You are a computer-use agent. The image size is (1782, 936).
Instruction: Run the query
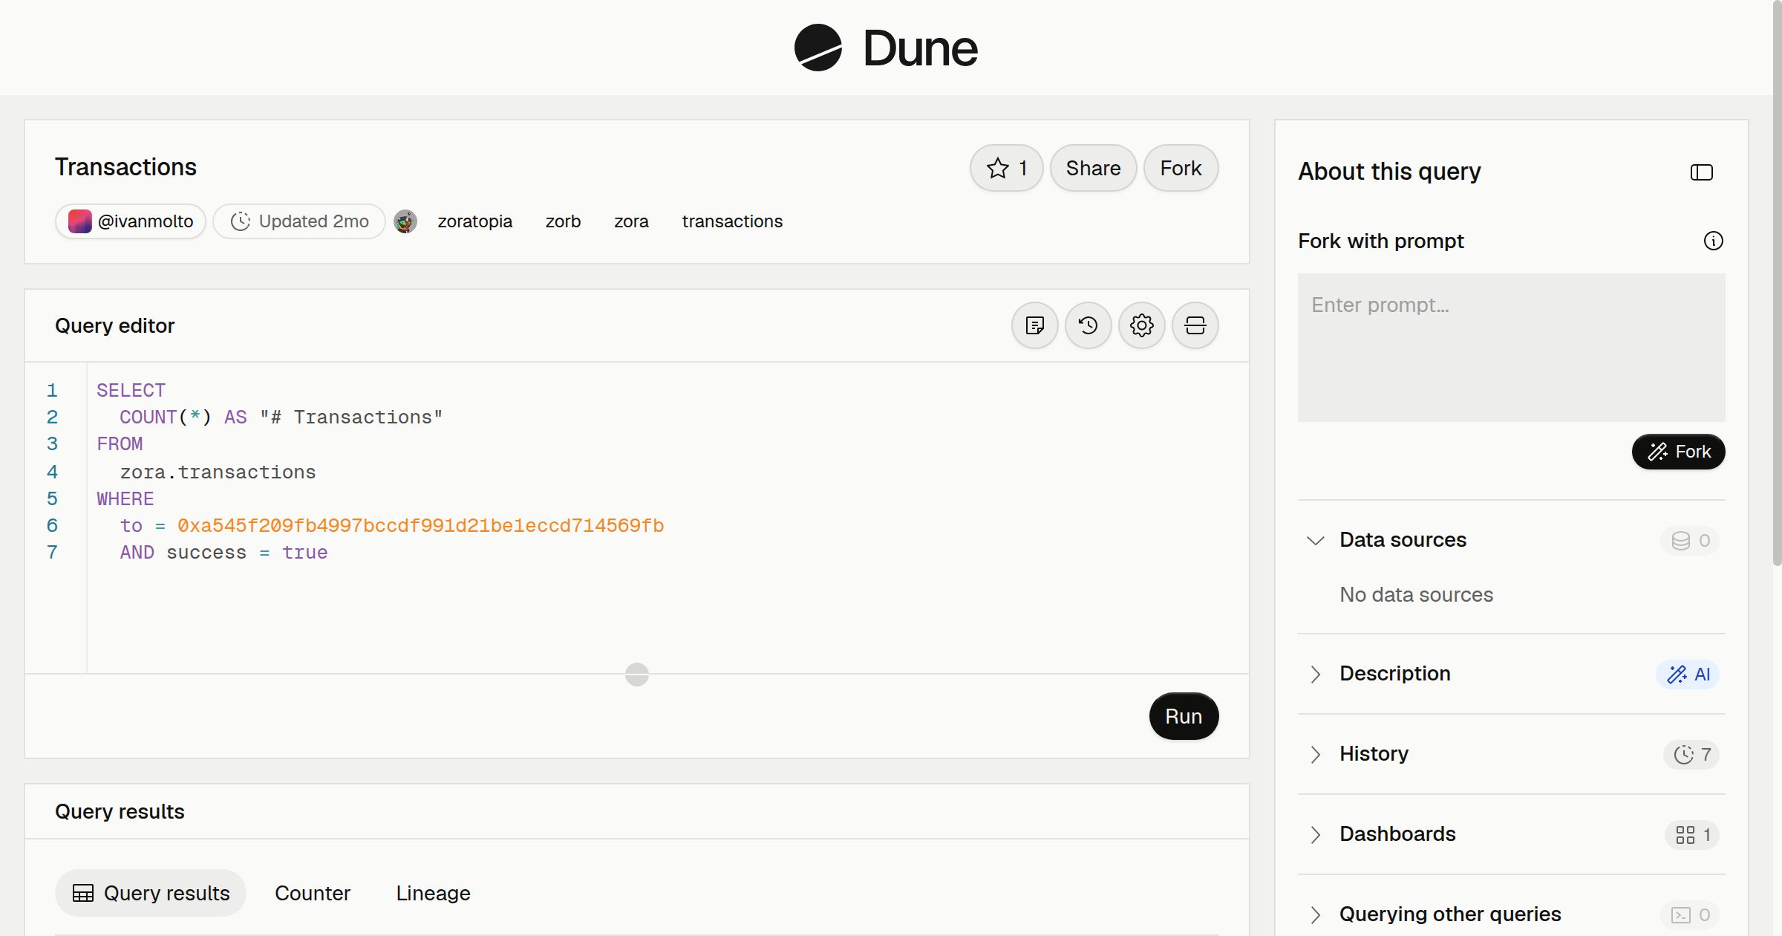point(1184,716)
